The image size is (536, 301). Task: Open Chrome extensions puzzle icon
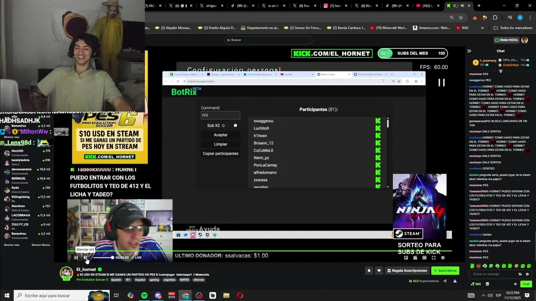point(495,18)
